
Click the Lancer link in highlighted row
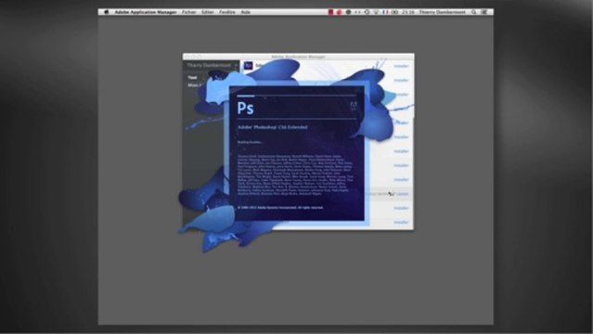pyautogui.click(x=402, y=194)
